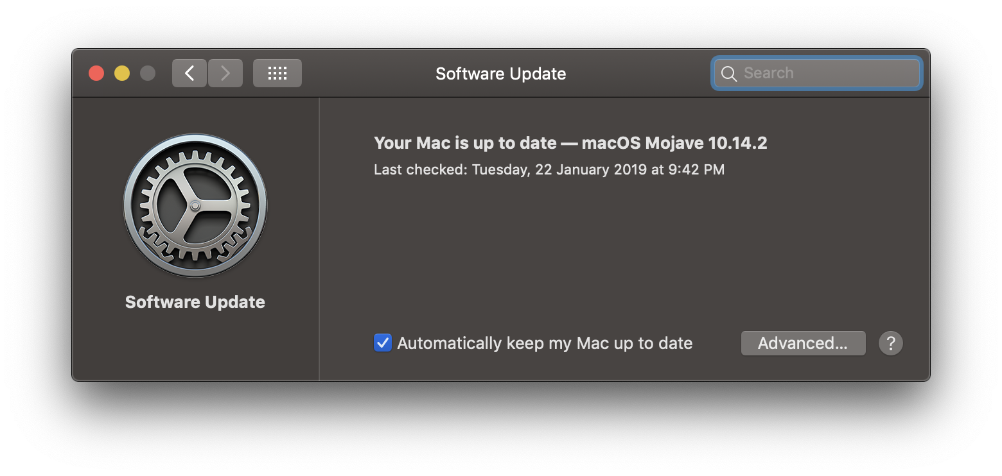Open help with the question mark button
The image size is (1002, 476).
(x=890, y=343)
